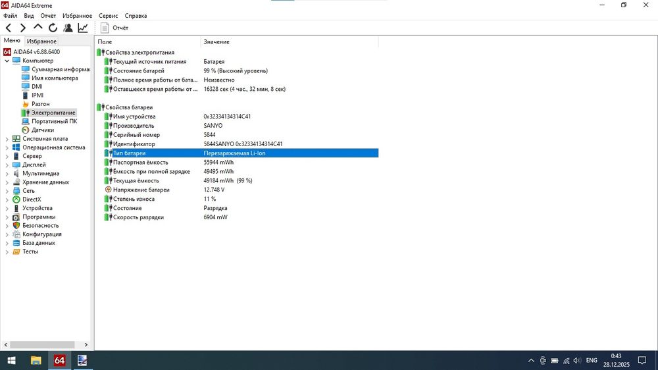Open the Вид menu
The image size is (658, 370).
click(x=29, y=16)
